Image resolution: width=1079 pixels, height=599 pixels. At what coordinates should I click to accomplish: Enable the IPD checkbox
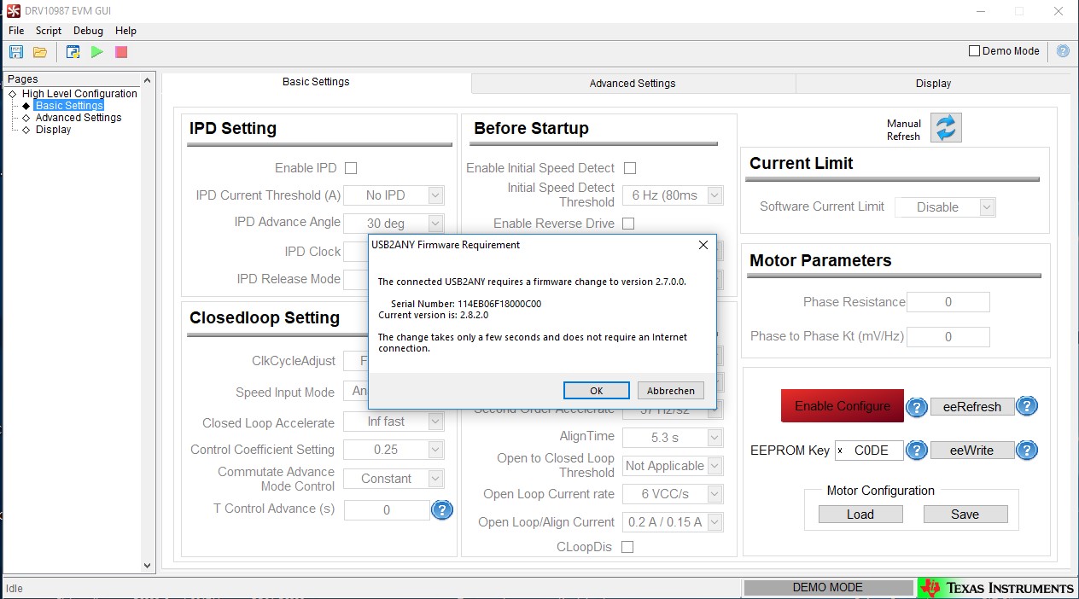click(x=350, y=168)
